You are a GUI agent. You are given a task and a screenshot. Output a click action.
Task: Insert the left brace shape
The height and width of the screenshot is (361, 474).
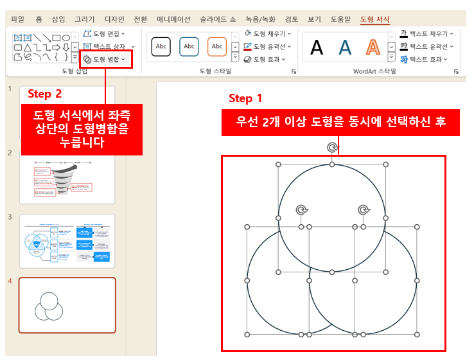[57, 57]
